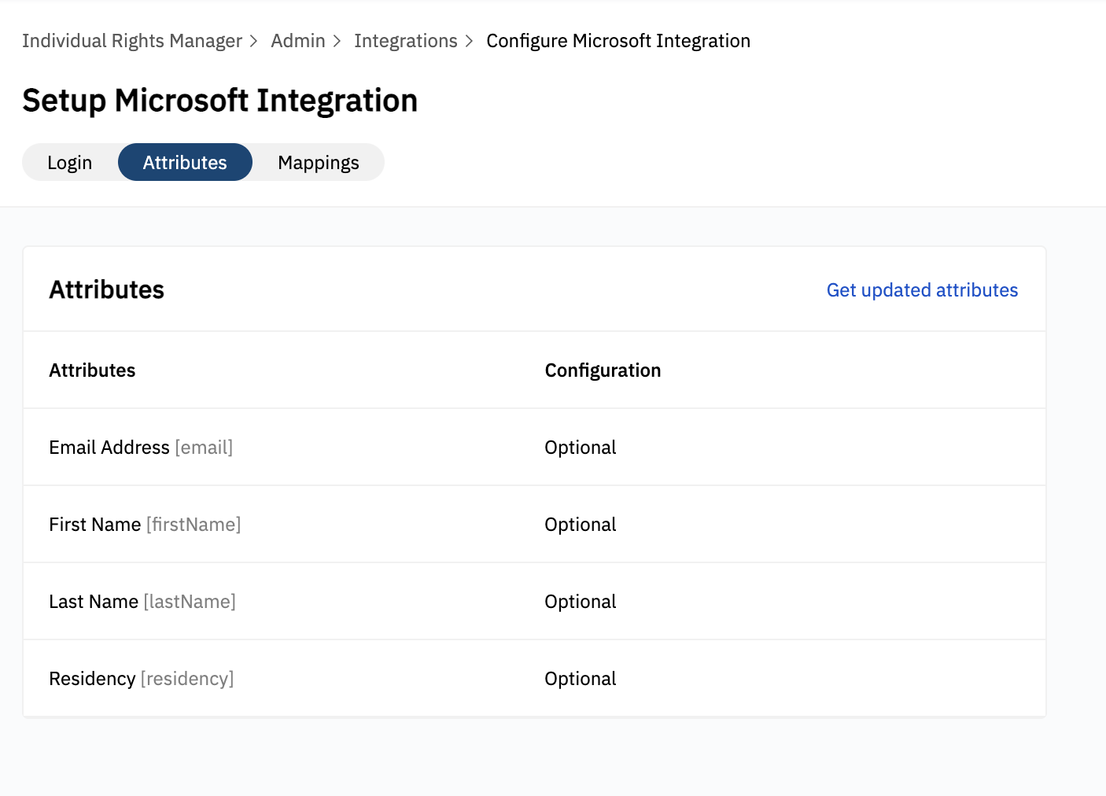Select the Attributes tab
Image resolution: width=1106 pixels, height=796 pixels.
pyautogui.click(x=185, y=162)
